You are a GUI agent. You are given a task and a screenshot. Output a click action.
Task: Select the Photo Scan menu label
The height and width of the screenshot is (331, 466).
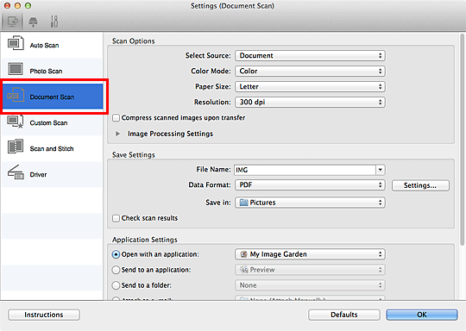(46, 72)
